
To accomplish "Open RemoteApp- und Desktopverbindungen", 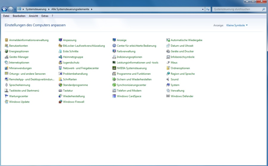I will coord(32,79).
